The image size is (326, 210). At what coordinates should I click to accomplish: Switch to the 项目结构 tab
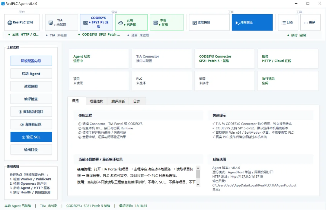(96, 101)
